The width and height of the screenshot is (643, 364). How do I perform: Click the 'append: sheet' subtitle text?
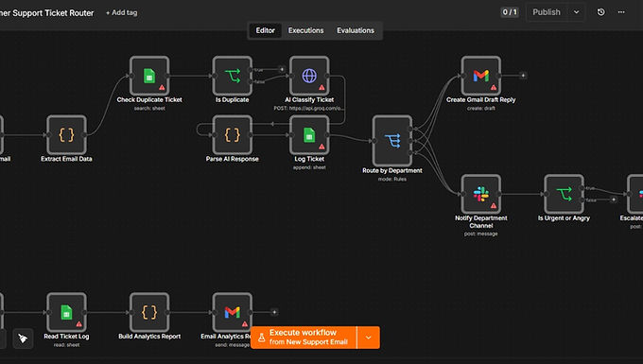309,167
